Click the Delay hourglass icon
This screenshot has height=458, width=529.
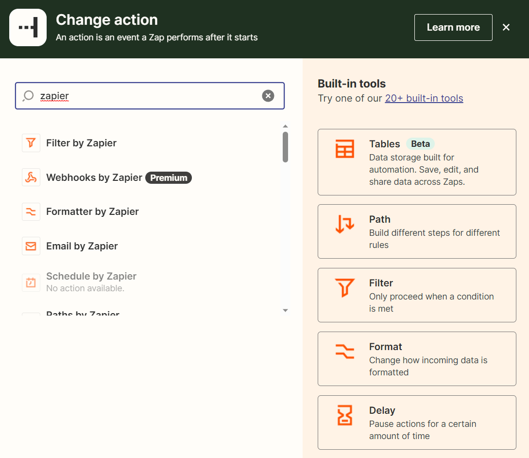pos(345,416)
